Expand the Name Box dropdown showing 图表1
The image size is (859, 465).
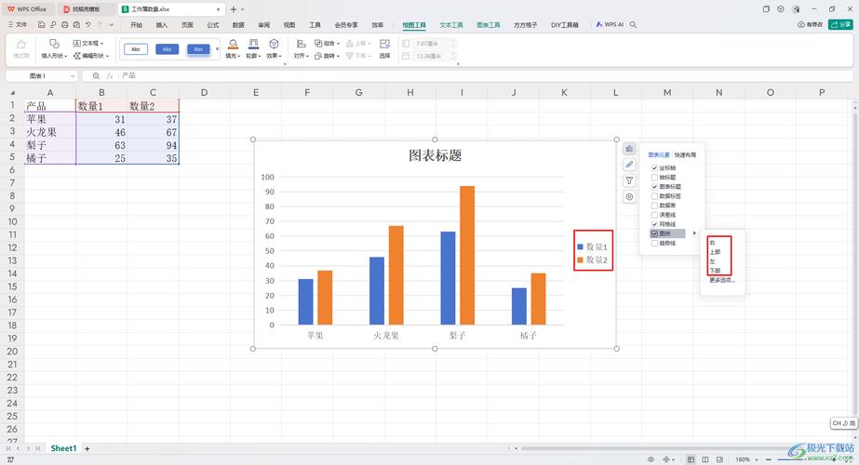[73, 76]
